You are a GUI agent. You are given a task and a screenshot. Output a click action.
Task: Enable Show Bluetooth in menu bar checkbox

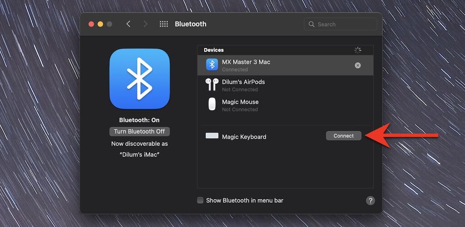(x=200, y=200)
